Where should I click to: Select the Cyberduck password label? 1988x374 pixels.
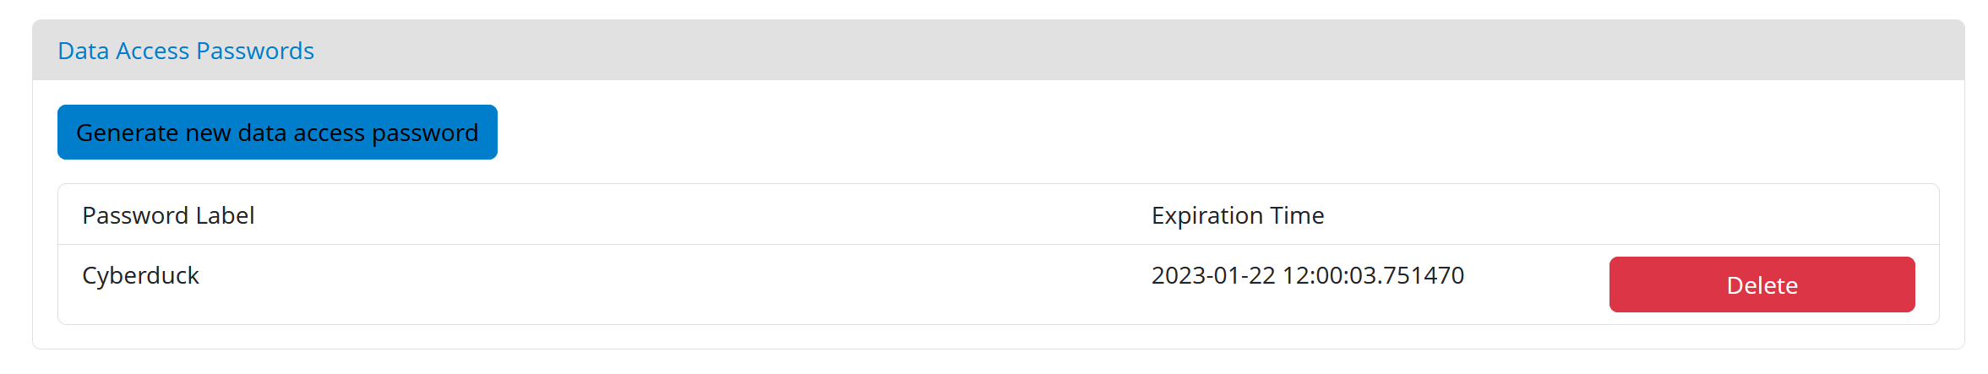140,276
